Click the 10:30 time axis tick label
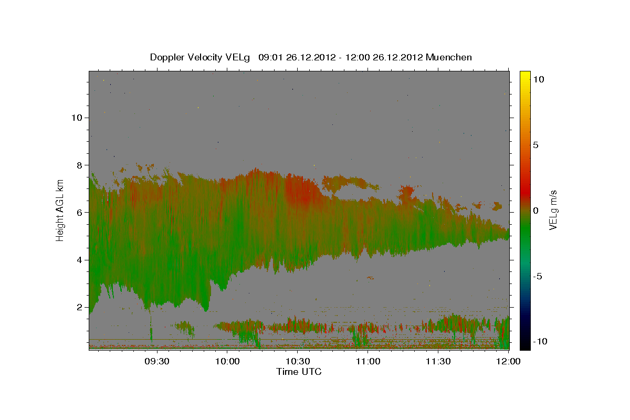This screenshot has width=630, height=420. click(298, 362)
